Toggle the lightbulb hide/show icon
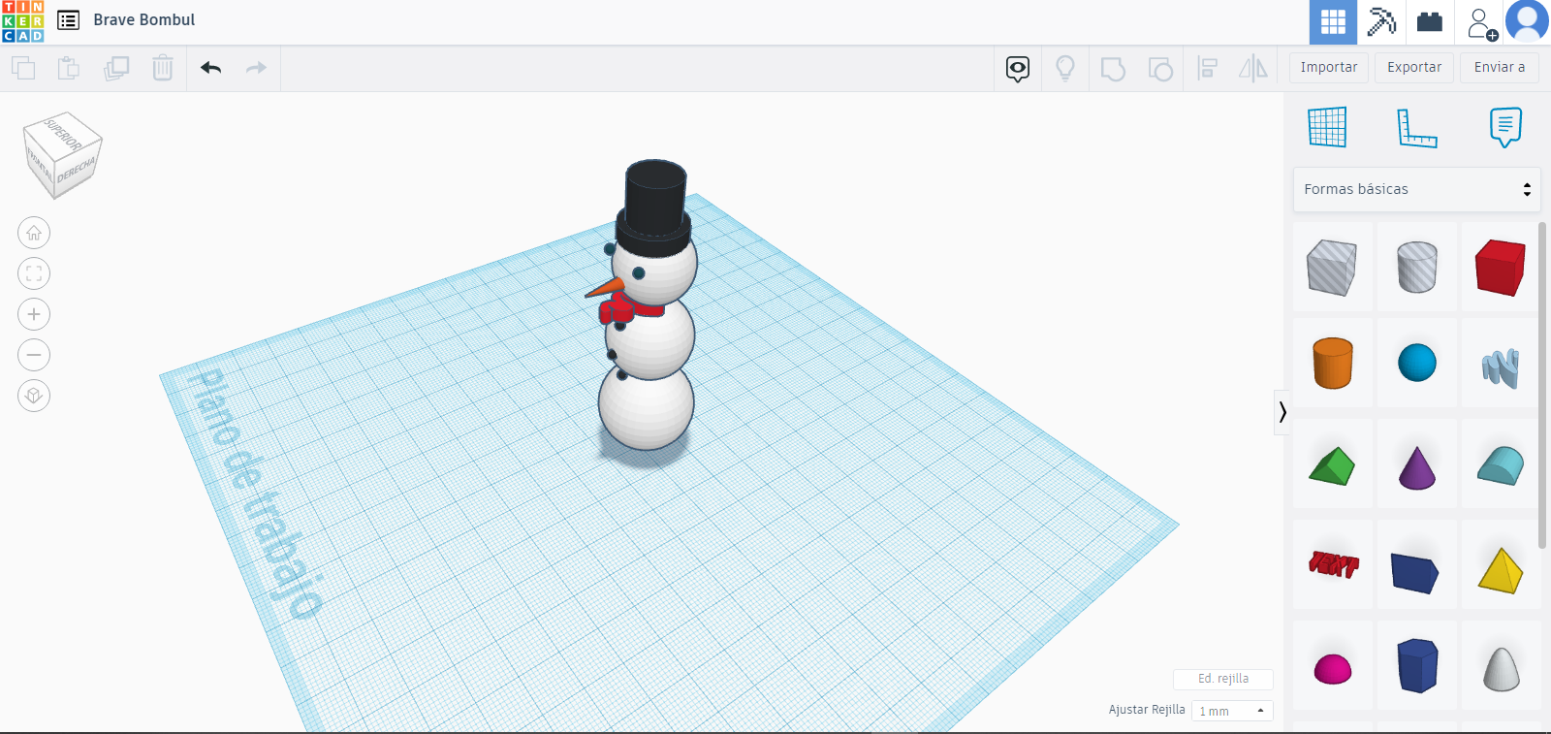Viewport: 1551px width, 734px height. point(1065,68)
